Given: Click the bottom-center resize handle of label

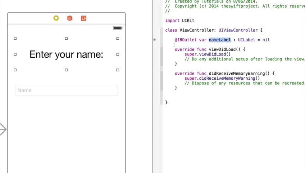Looking at the screenshot, I should pyautogui.click(x=66, y=70).
